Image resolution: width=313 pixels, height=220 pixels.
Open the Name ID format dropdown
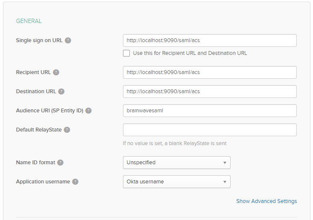pos(177,163)
